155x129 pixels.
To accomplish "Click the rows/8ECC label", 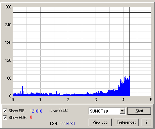I will pos(58,111).
